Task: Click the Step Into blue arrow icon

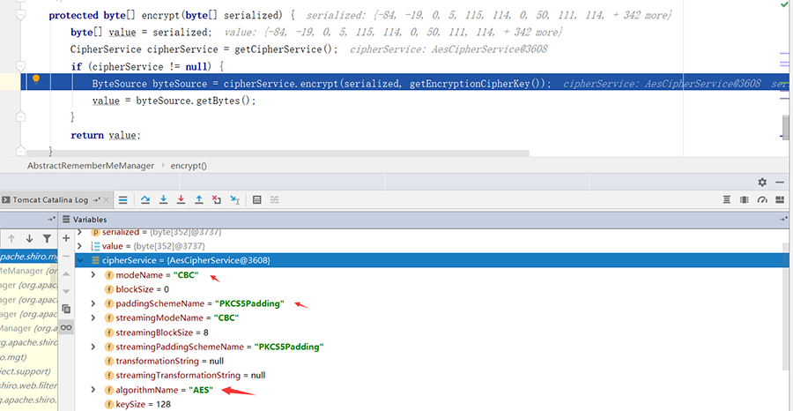Action: (x=163, y=200)
